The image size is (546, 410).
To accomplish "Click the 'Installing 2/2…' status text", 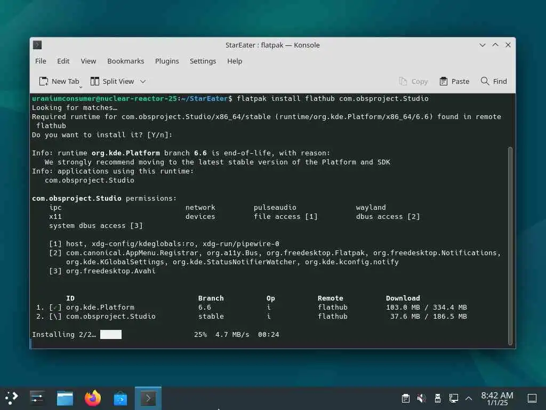I will pyautogui.click(x=64, y=334).
